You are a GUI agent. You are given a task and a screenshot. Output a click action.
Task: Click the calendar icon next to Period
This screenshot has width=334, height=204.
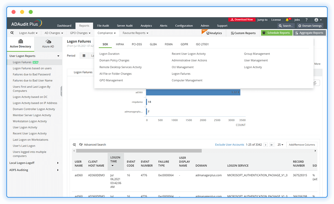(84, 56)
